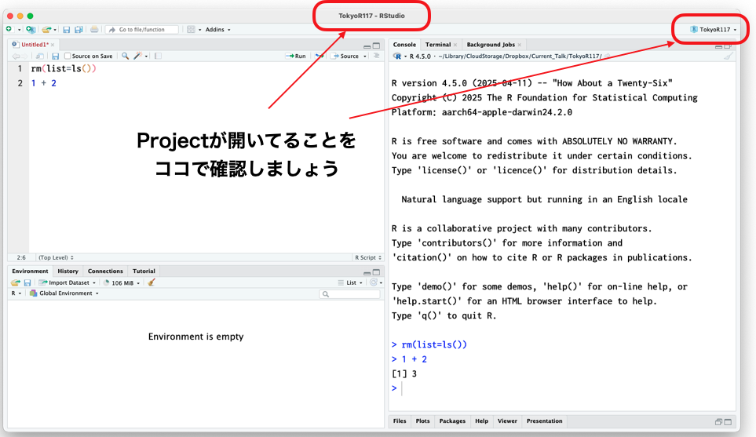756x437 pixels.
Task: Close the Terminal tab
Action: [455, 45]
